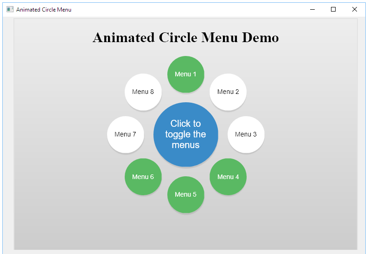Click the 'Animated Circle Menu' title bar text
Screen dimensions: 369x254
click(x=44, y=9)
